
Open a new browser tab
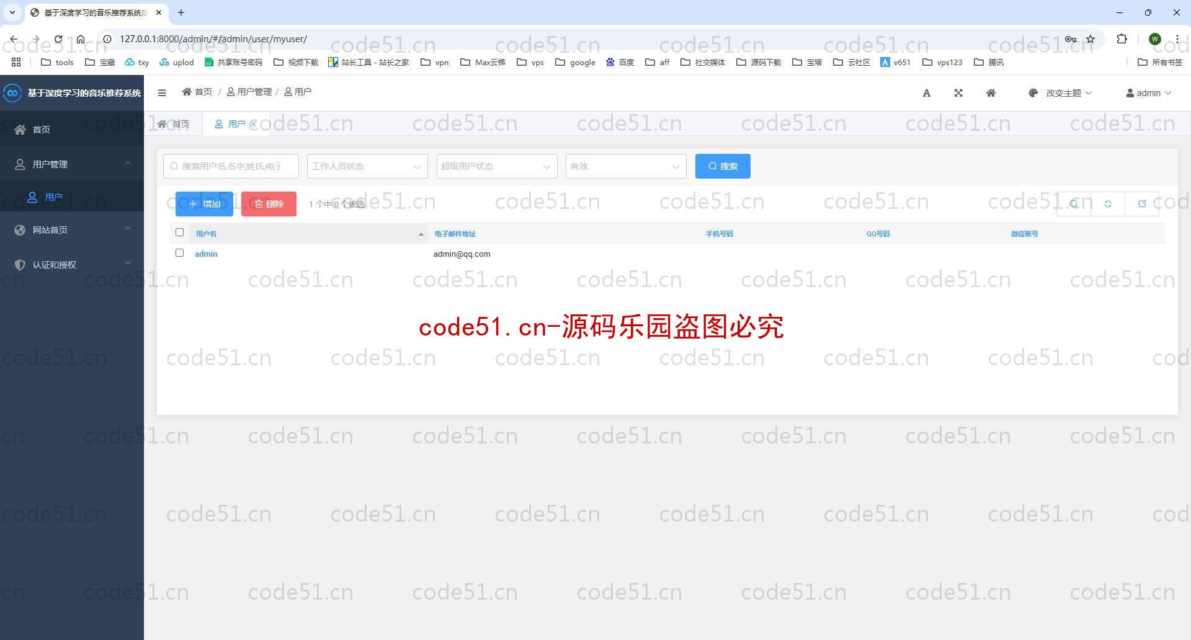181,12
